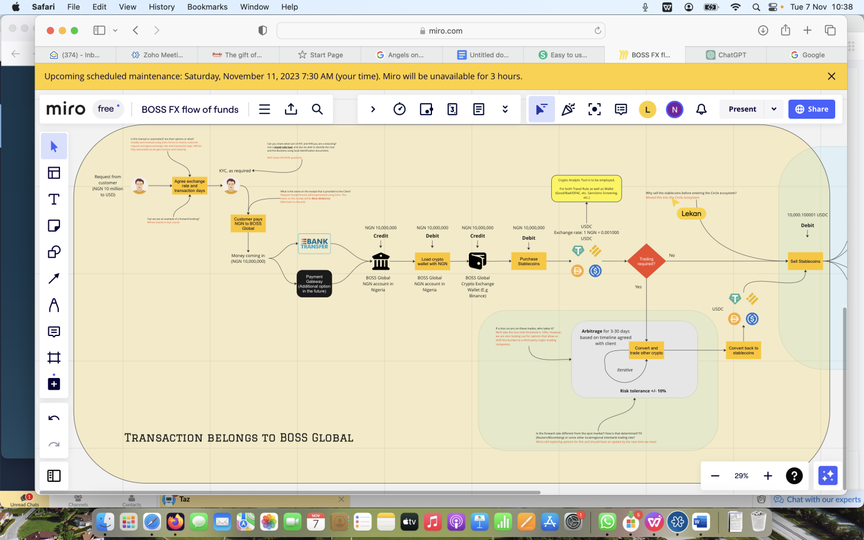Select the Sticky note tool
Image resolution: width=864 pixels, height=540 pixels.
tap(54, 226)
